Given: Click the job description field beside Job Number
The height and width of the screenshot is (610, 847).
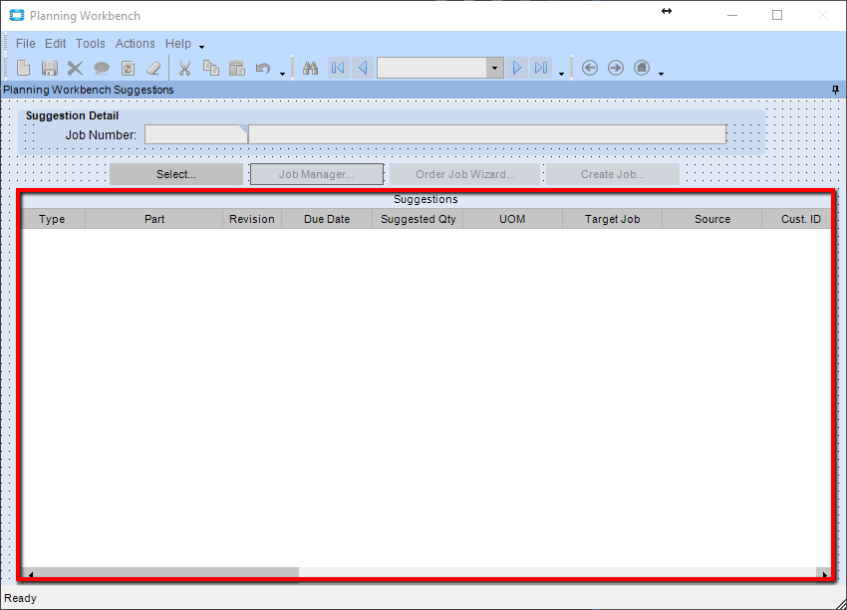Looking at the screenshot, I should pos(487,134).
